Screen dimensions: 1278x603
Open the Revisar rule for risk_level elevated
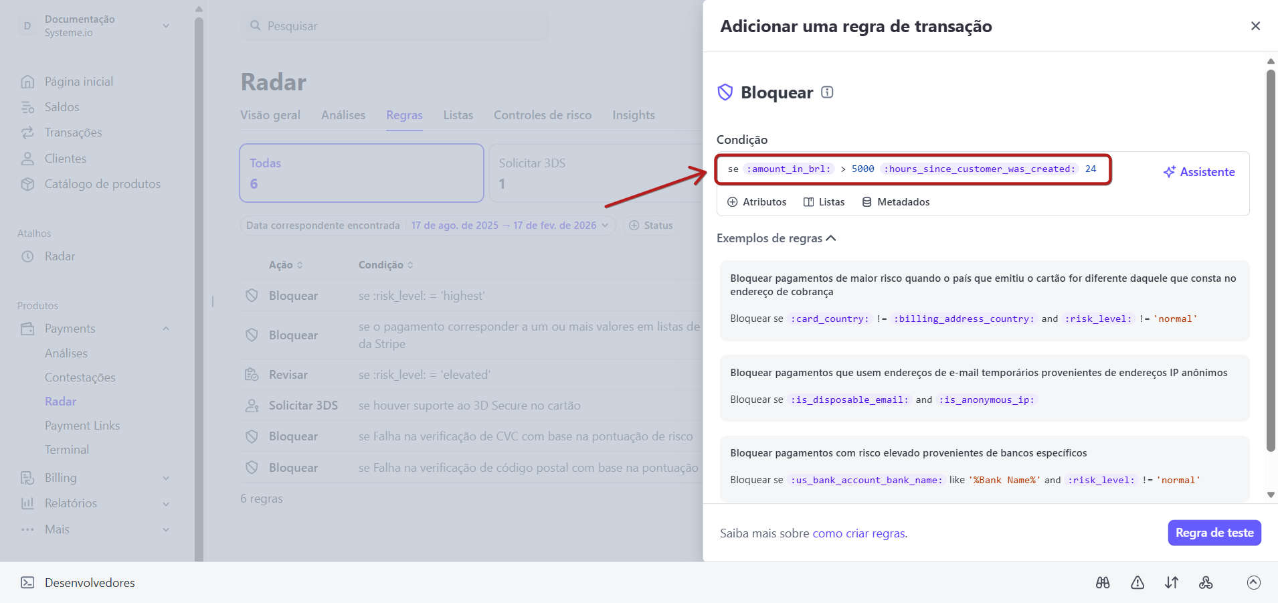pos(472,375)
